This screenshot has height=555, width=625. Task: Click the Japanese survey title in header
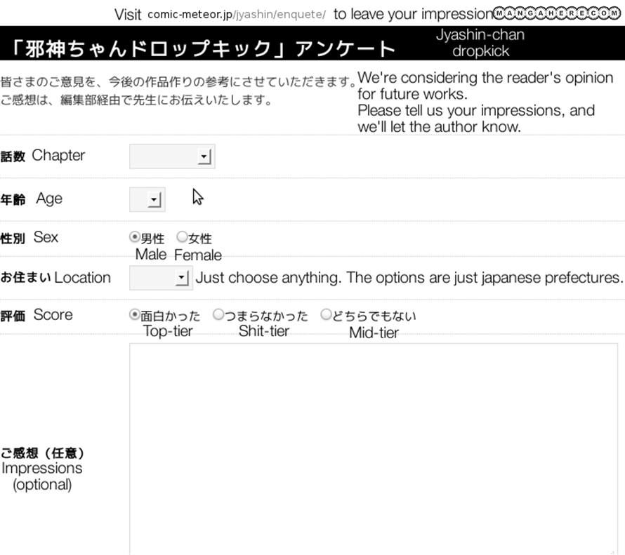click(x=204, y=48)
